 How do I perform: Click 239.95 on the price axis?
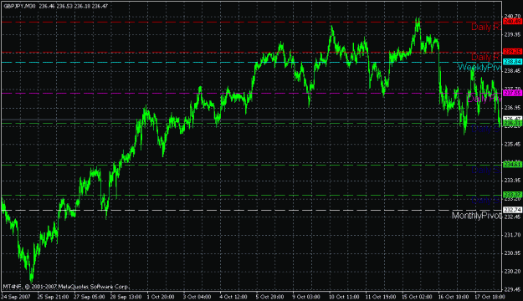(x=513, y=34)
